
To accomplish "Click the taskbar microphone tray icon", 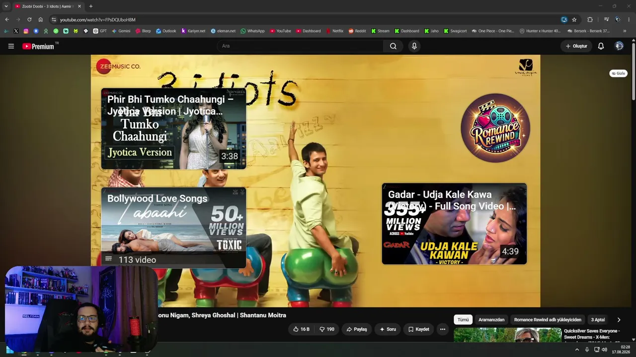I will pyautogui.click(x=587, y=350).
